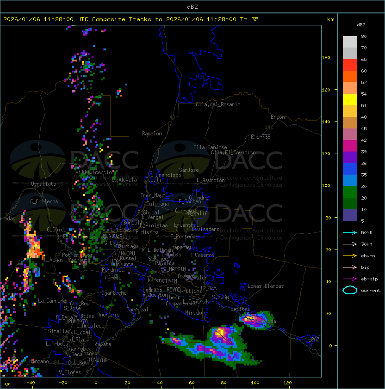Click the 'Ramblon' map label

pyautogui.click(x=152, y=134)
